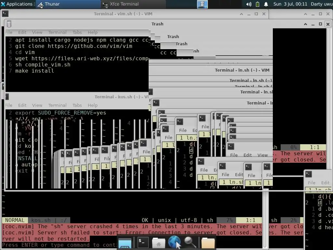
Task: Open the Darty uwu user menu
Action: (322, 4)
